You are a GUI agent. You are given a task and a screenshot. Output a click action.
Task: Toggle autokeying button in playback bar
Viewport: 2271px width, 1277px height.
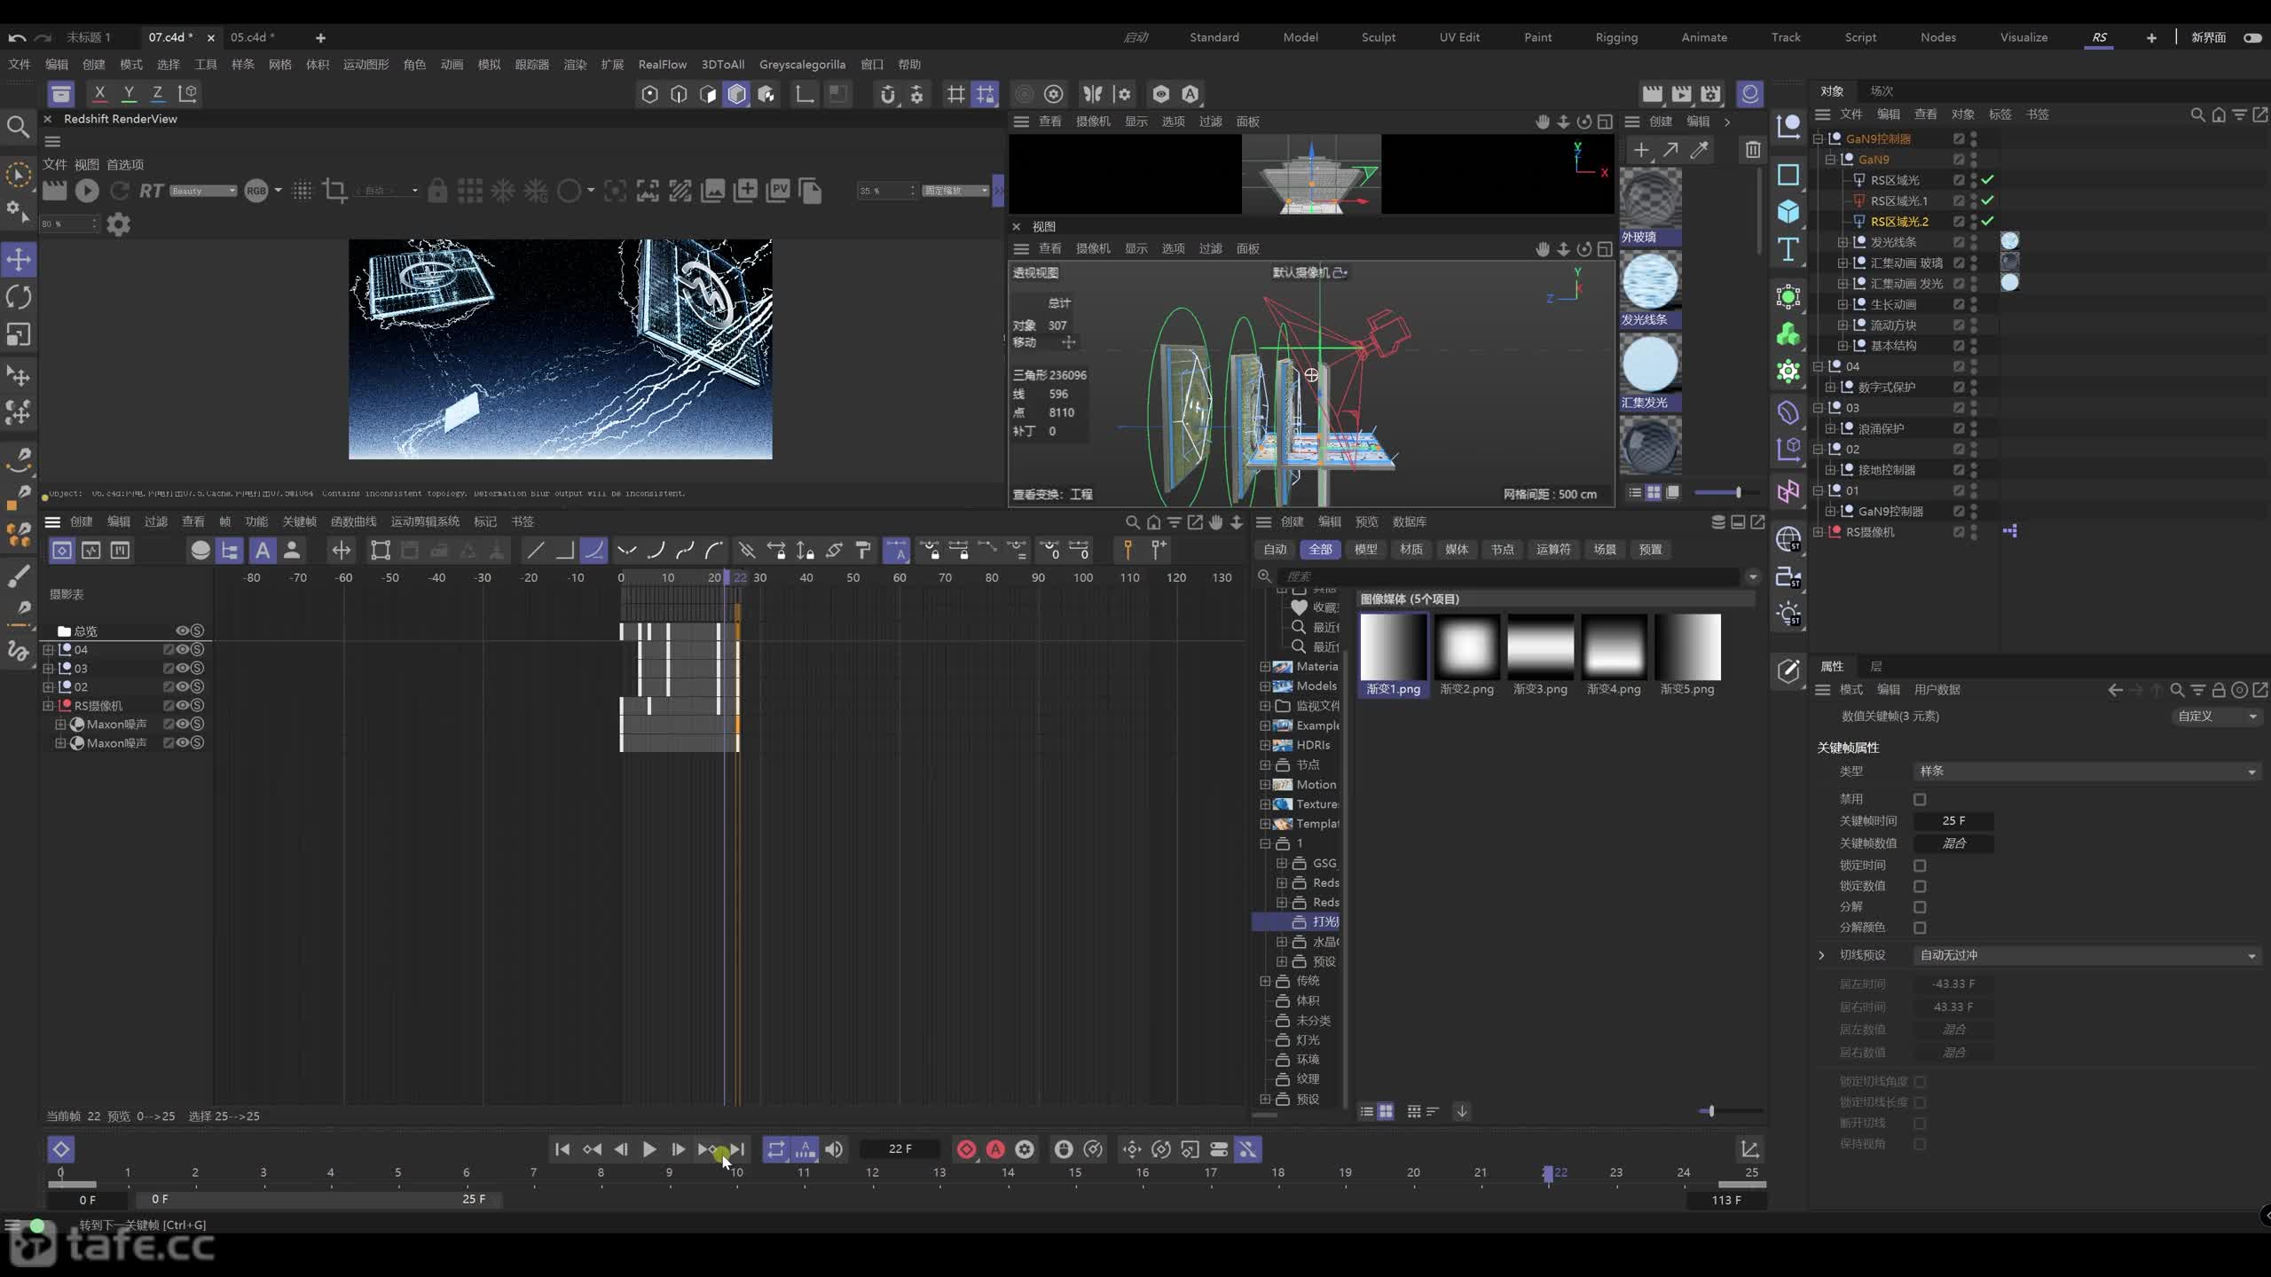[995, 1149]
